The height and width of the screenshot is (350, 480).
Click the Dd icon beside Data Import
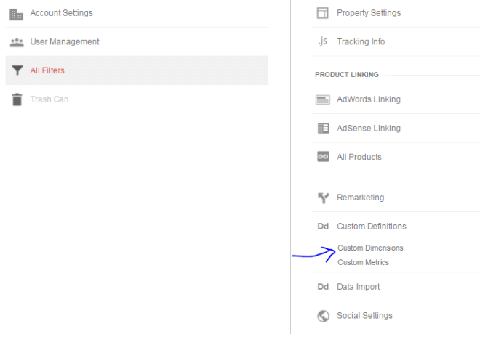[323, 287]
